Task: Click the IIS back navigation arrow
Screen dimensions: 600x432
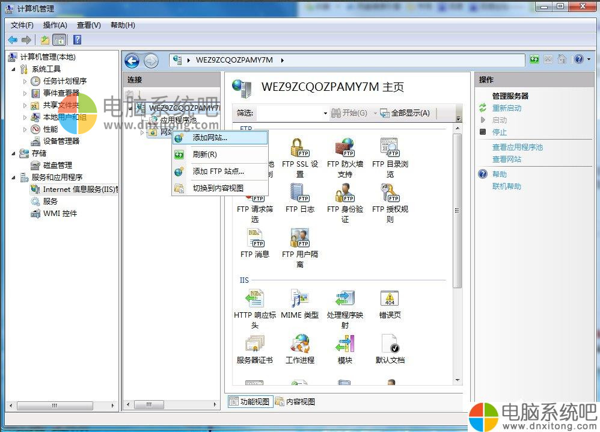Action: tap(132, 61)
